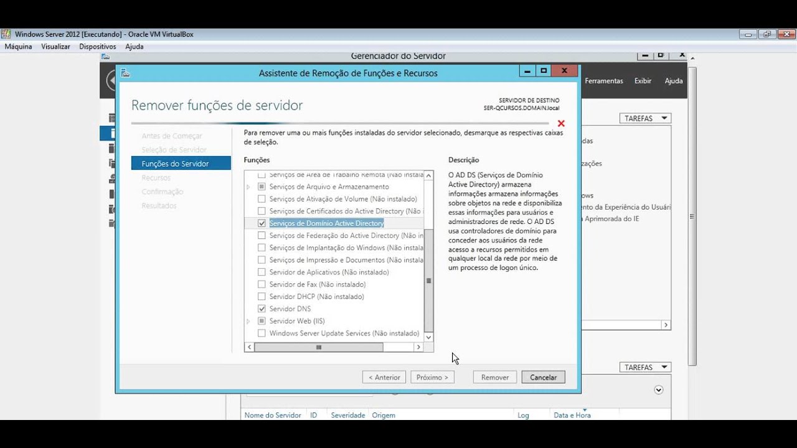Viewport: 797px width, 448px height.
Task: Expand Serviços de Arquivo e Armazenamento node
Action: click(248, 187)
